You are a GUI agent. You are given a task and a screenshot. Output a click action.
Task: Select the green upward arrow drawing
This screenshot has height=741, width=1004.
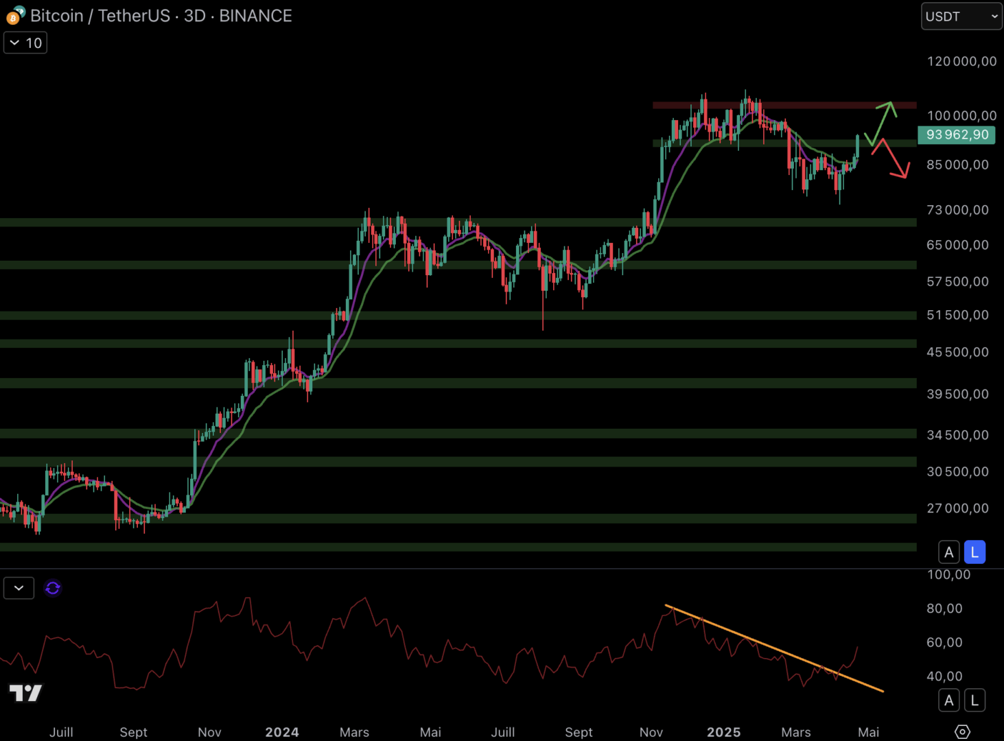(880, 121)
